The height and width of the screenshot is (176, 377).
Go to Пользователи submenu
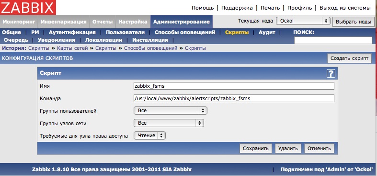click(x=125, y=32)
